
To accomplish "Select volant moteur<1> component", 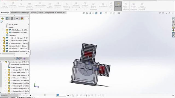I will pos(18,43).
